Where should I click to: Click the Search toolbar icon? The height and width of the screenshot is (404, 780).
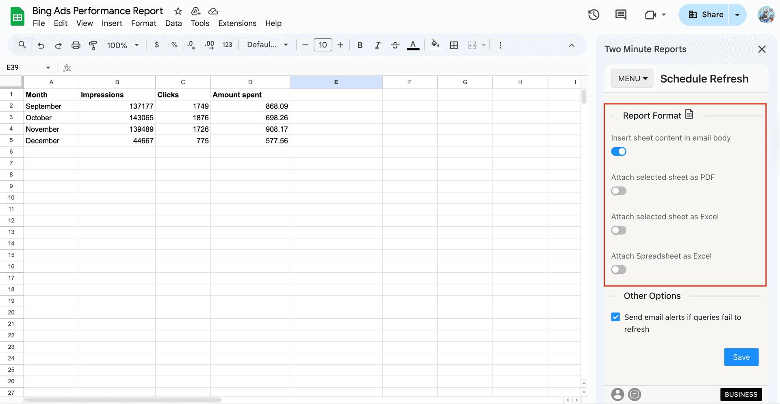click(x=22, y=45)
